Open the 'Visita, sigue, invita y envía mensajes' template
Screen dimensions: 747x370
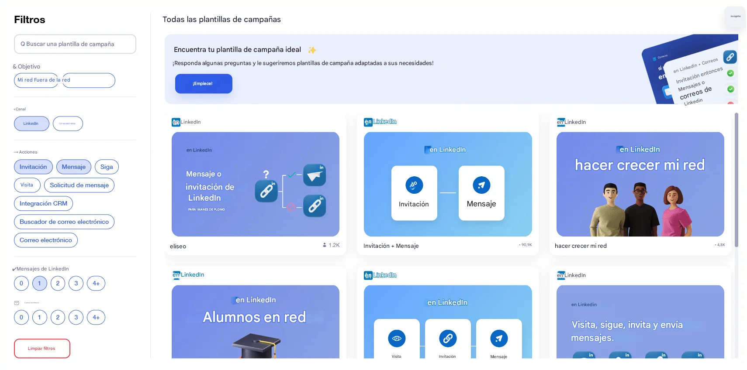tap(640, 322)
